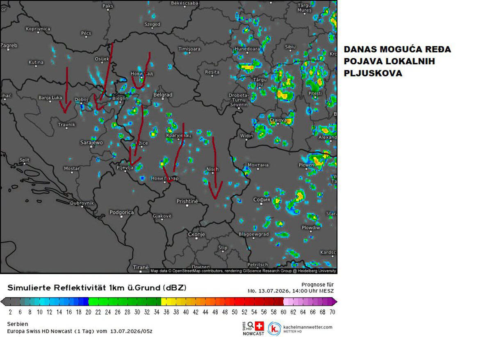This screenshot has height=337, width=492.
Task: Click the Prognose für label
Action: click(317, 285)
